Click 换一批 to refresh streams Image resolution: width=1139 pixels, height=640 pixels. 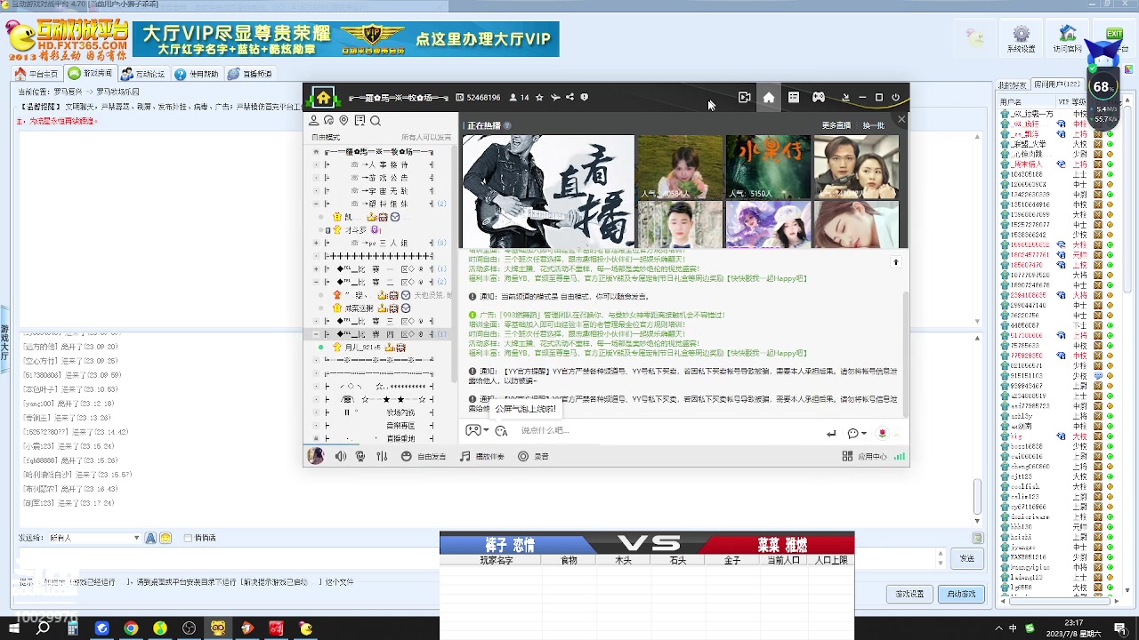874,126
